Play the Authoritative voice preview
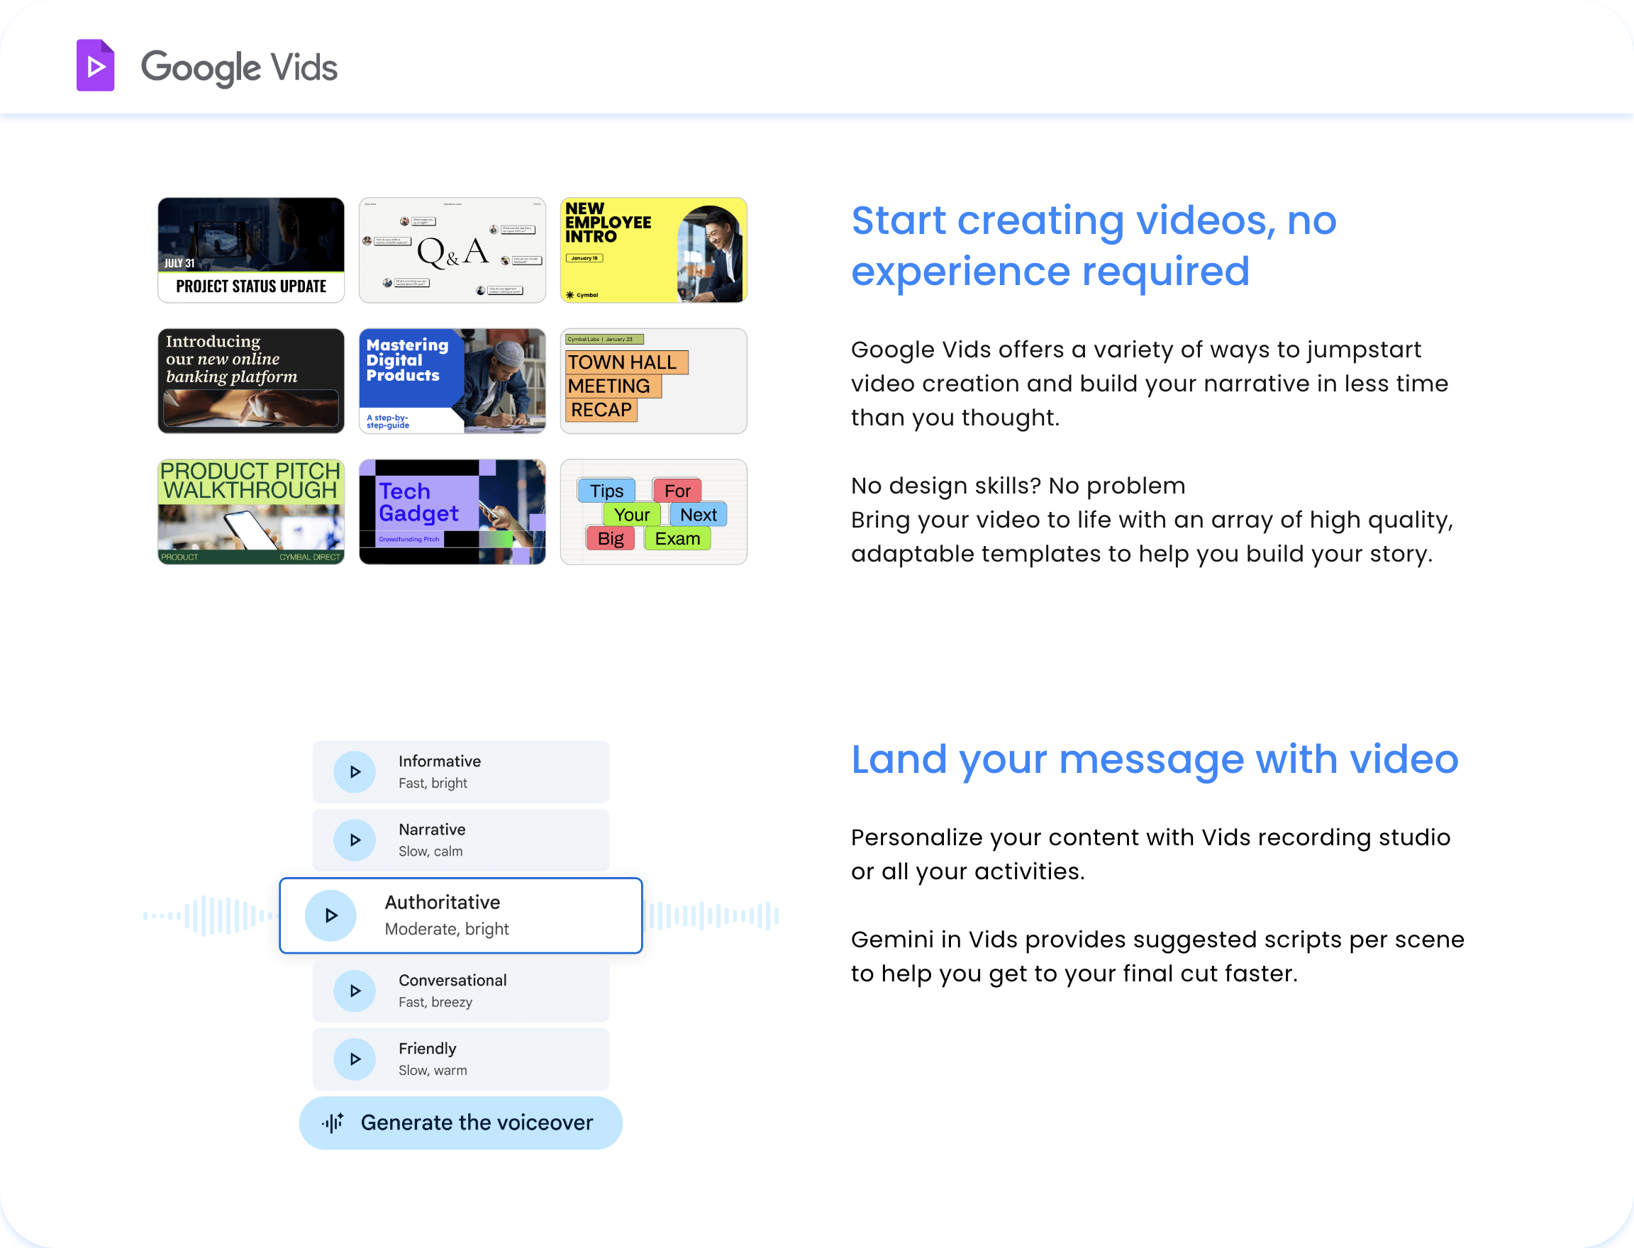This screenshot has height=1248, width=1634. (x=330, y=915)
